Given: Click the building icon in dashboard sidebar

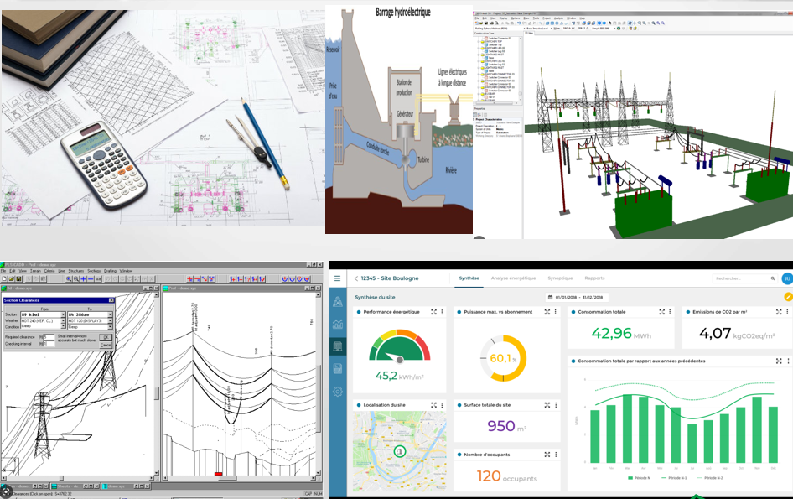Looking at the screenshot, I should tap(337, 346).
